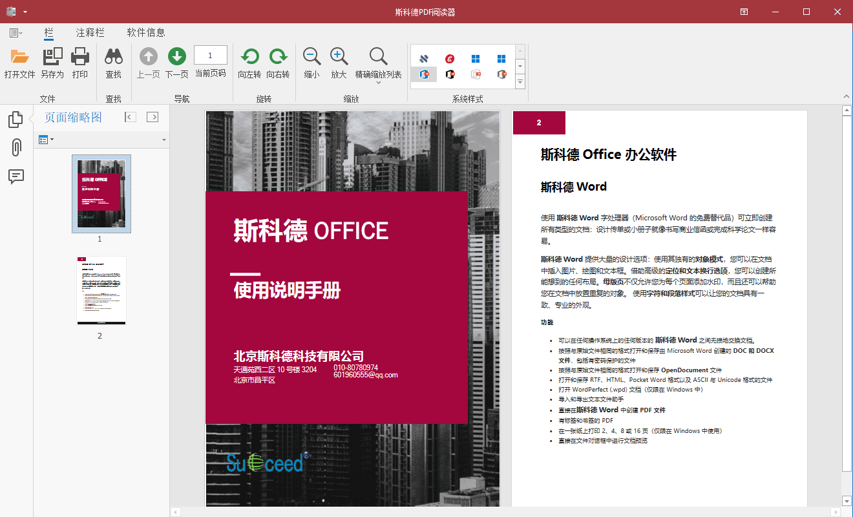
Task: Select the black Office skin style
Action: pos(450,74)
